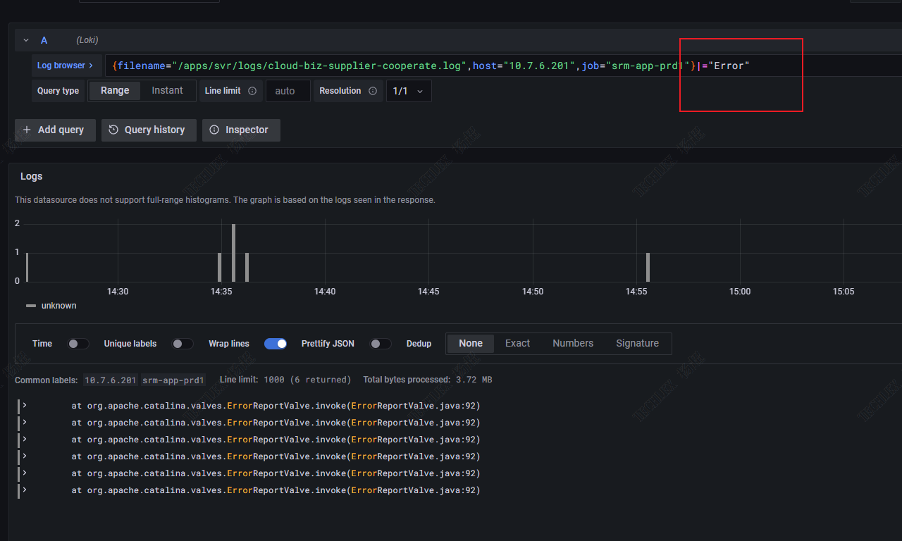902x541 pixels.
Task: Toggle the Unique labels switch
Action: pos(183,344)
